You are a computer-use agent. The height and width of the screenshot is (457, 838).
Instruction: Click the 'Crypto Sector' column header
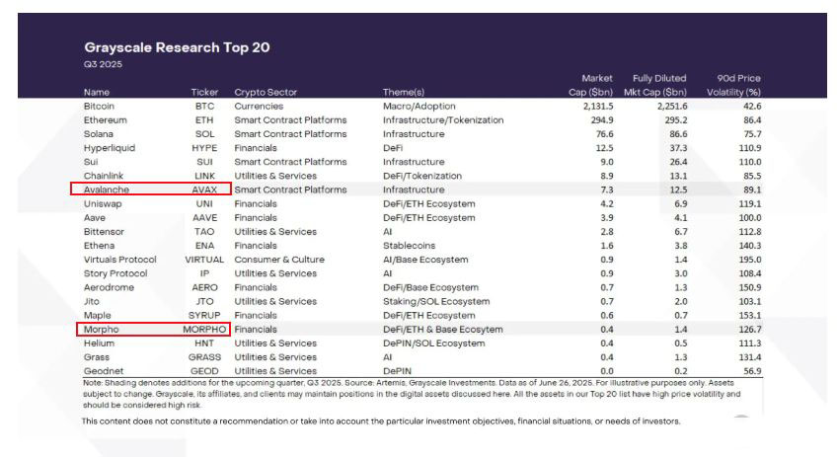coord(266,92)
